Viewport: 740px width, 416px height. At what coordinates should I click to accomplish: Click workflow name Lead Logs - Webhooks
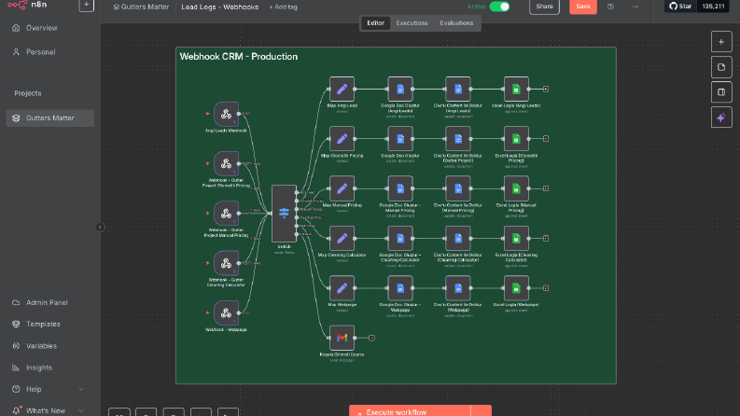(x=220, y=7)
